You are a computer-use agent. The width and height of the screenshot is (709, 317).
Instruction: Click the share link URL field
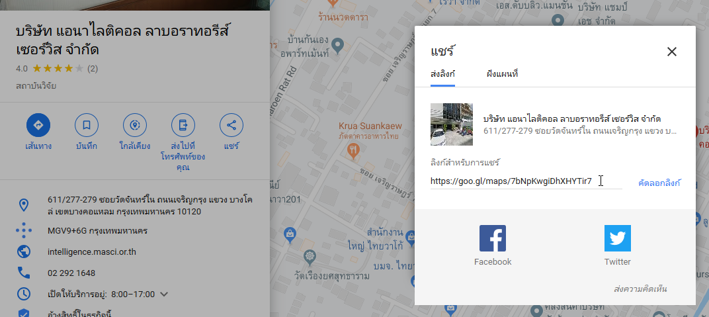pyautogui.click(x=526, y=181)
